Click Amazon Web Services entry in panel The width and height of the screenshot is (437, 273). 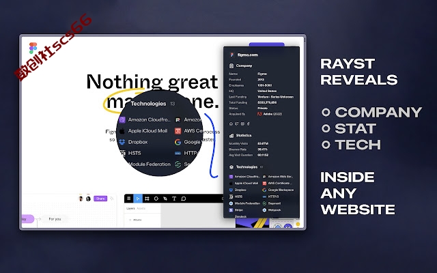(278, 177)
